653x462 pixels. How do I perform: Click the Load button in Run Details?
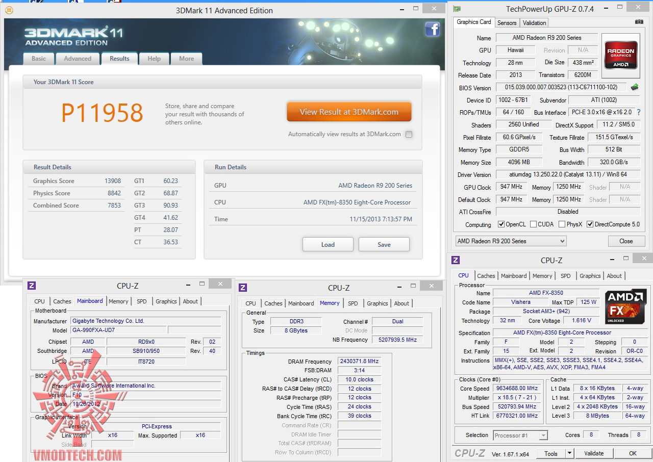point(328,245)
